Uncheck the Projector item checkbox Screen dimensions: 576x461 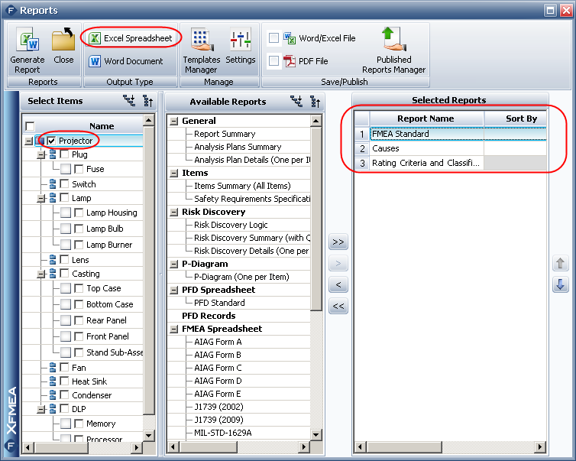(x=51, y=141)
